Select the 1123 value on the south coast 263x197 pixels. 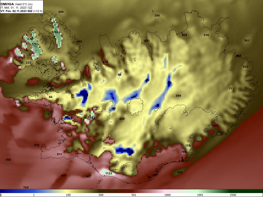click(x=109, y=173)
